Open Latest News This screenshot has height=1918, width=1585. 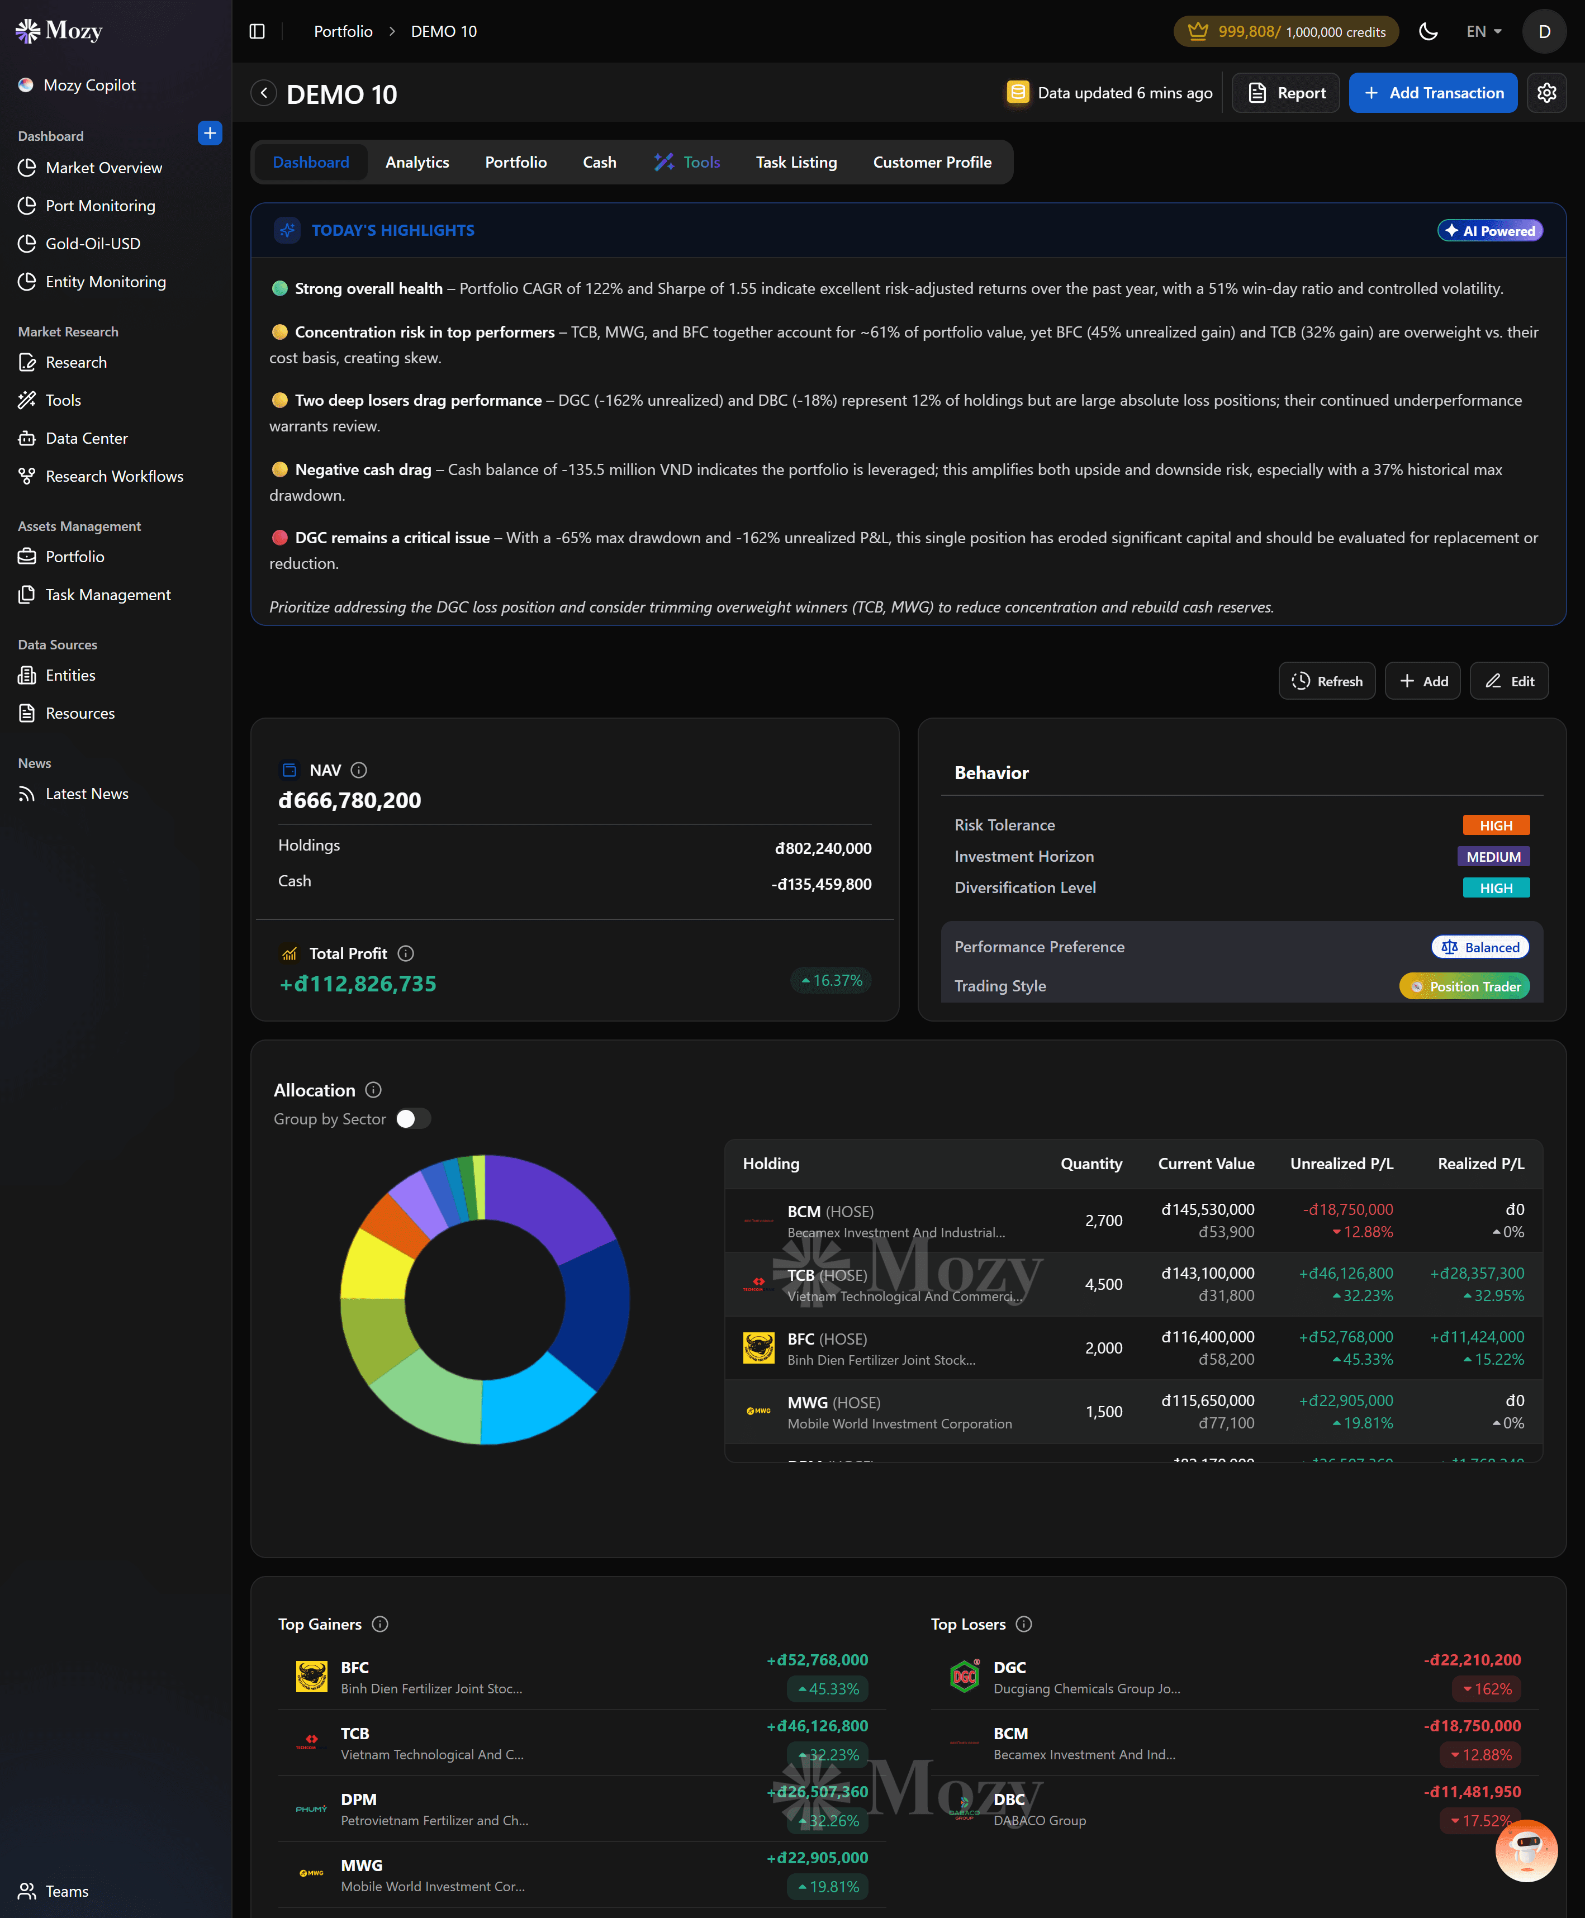[87, 794]
